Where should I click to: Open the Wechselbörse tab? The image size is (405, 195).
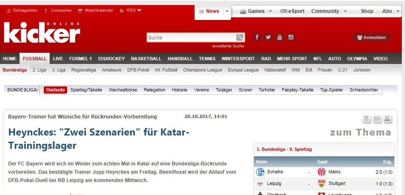click(x=123, y=90)
